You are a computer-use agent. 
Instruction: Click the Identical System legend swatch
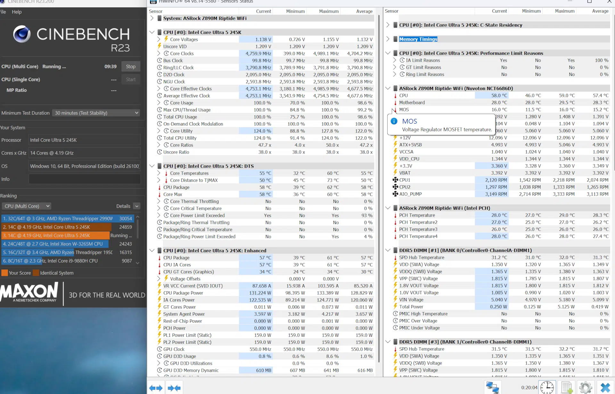(36, 273)
